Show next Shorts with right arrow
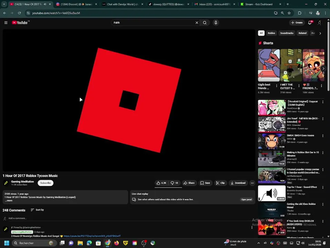 pos(323,69)
